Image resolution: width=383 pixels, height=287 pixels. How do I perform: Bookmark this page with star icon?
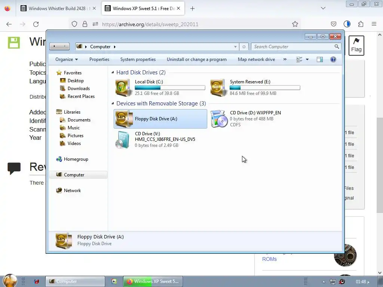295,24
